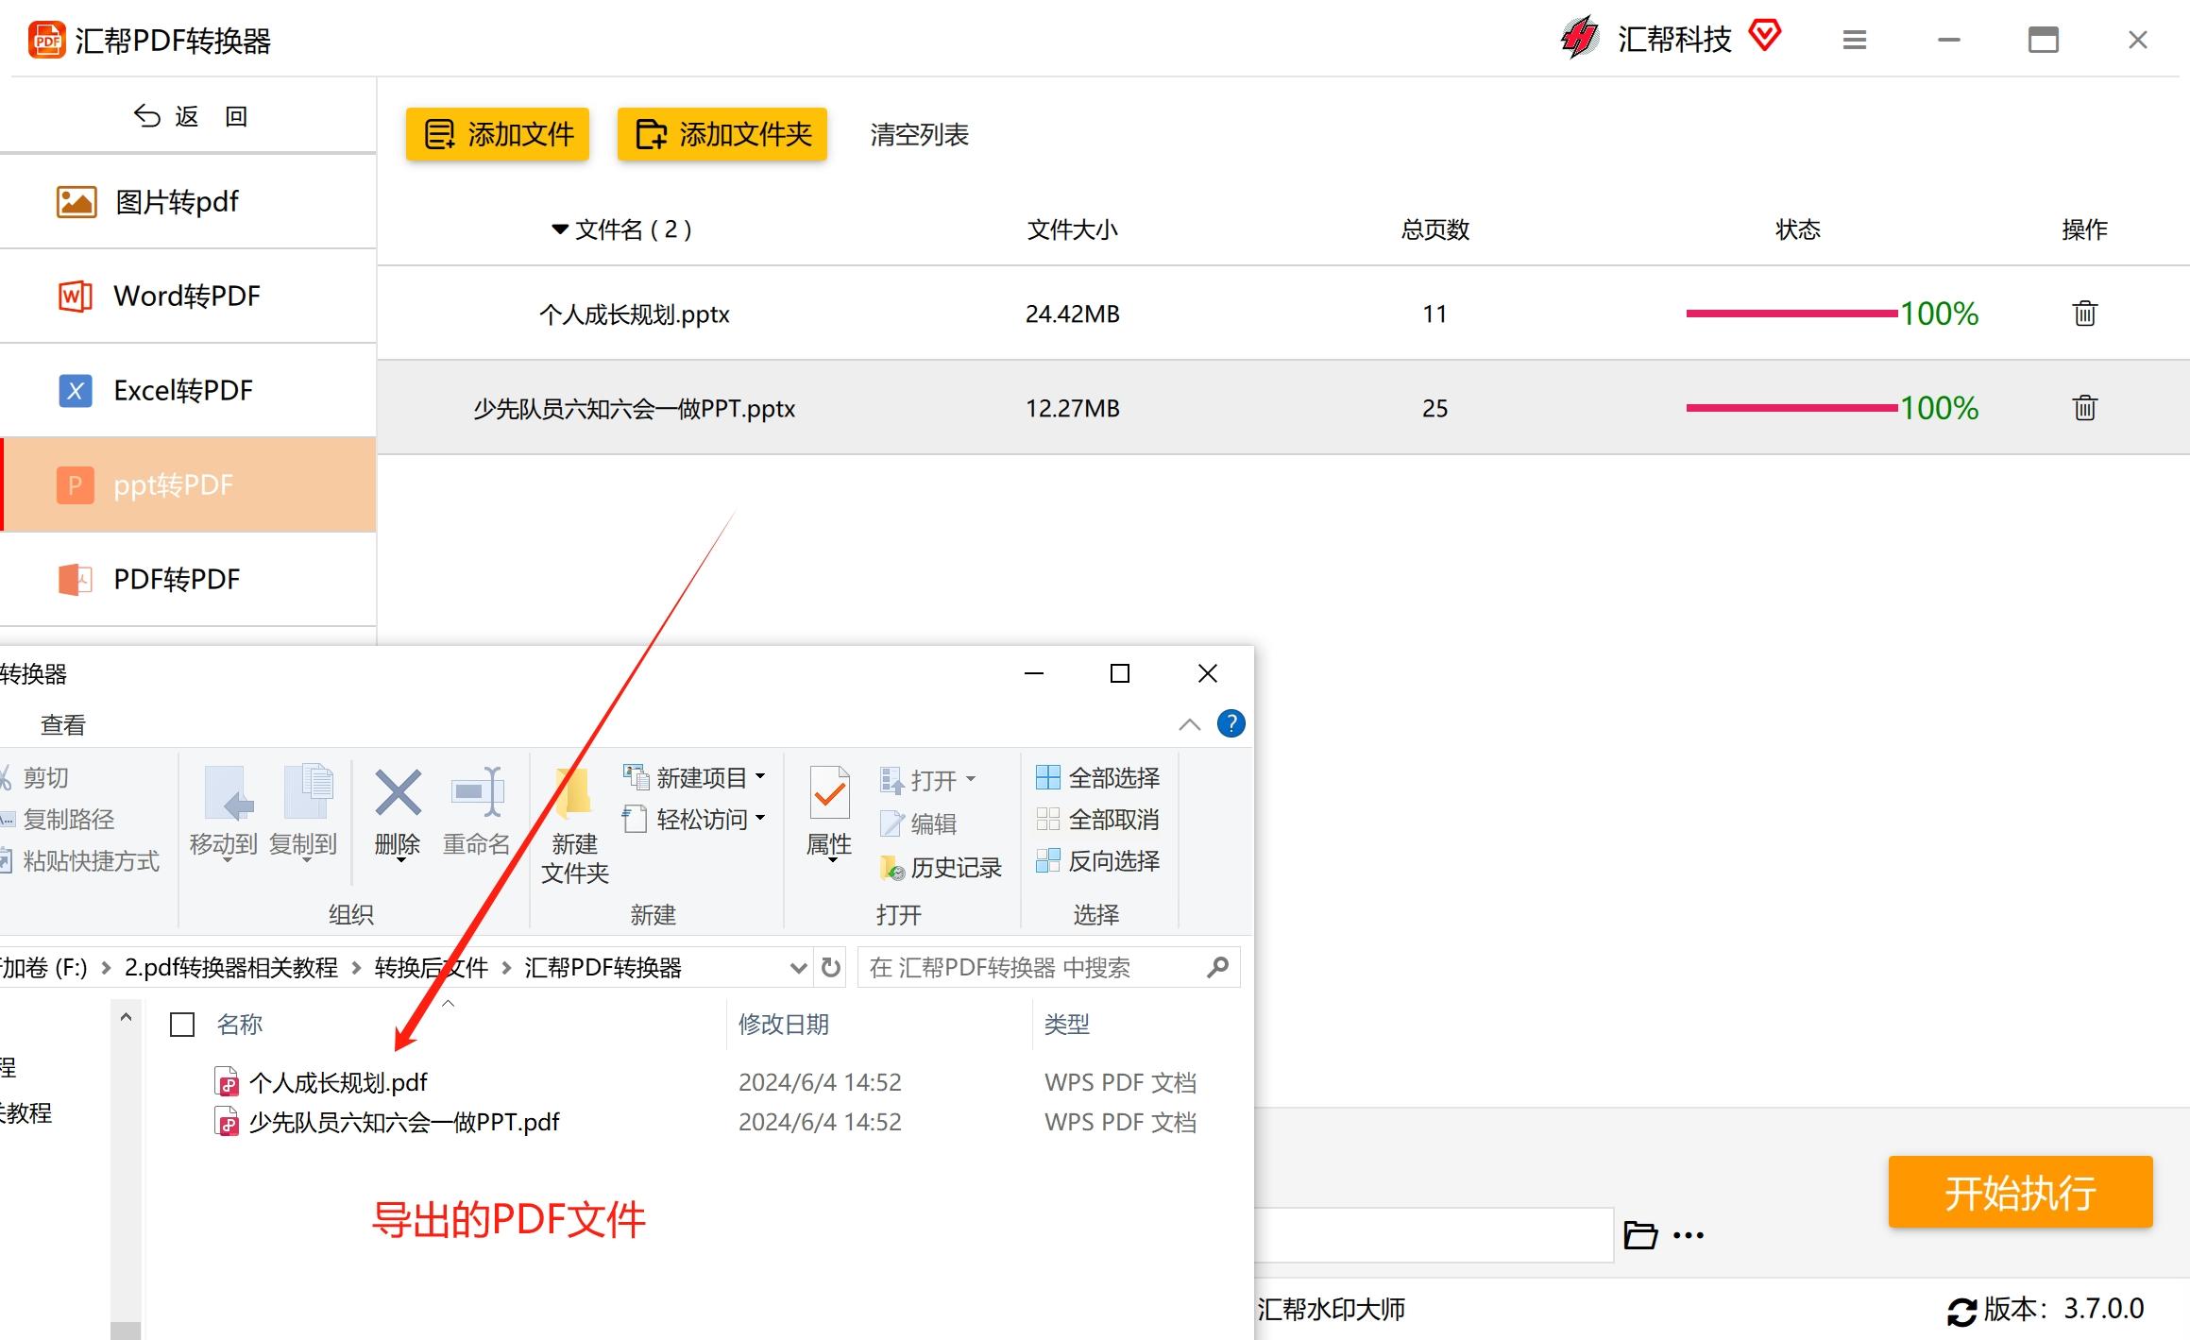This screenshot has height=1340, width=2190.
Task: Click the red X 删除 icon in ribbon
Action: tap(398, 794)
